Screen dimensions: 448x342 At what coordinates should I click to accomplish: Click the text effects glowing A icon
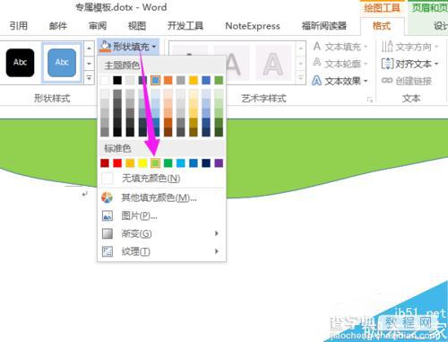tap(316, 81)
